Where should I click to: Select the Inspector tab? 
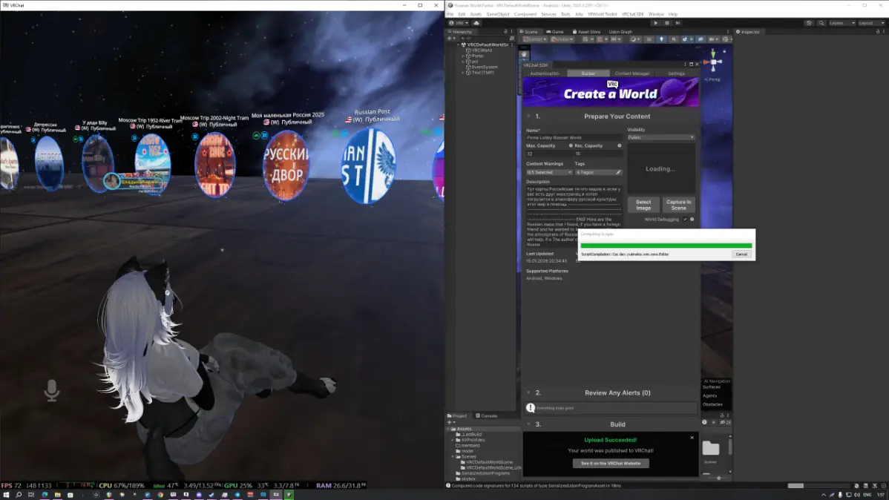click(x=749, y=32)
